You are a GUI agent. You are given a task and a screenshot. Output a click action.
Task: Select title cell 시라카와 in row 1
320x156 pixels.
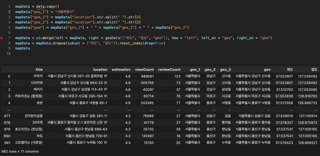(37, 83)
